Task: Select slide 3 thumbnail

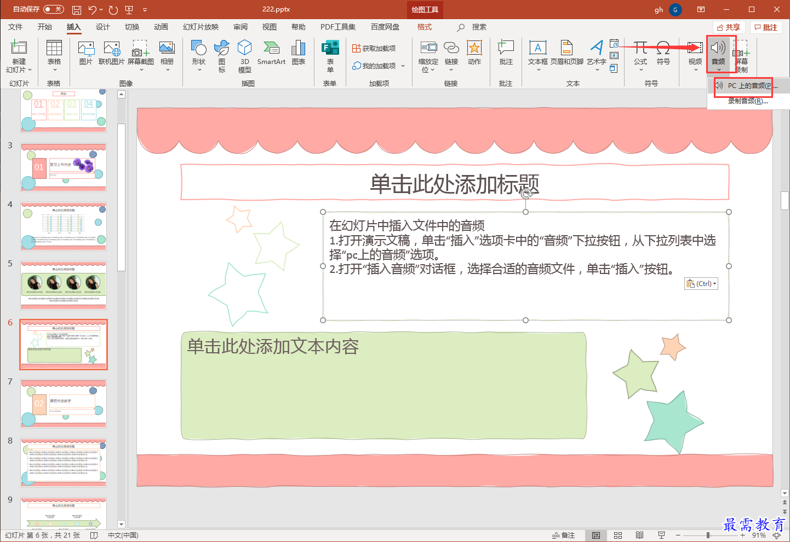Action: pos(64,167)
